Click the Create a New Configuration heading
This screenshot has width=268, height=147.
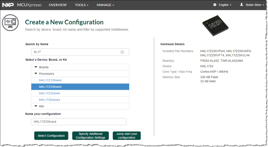(64, 22)
